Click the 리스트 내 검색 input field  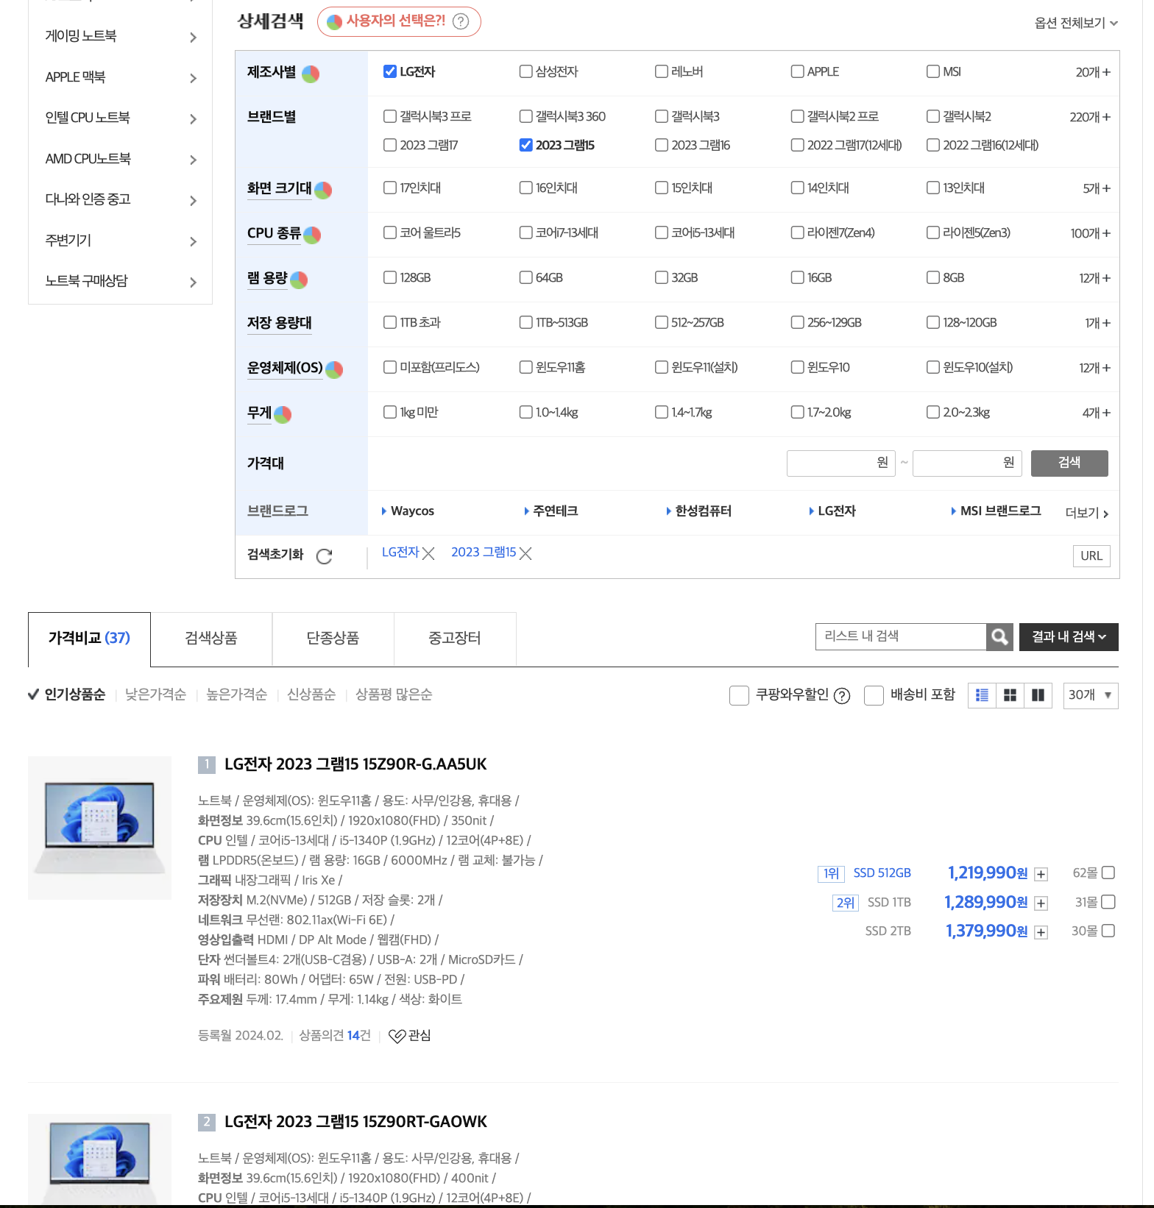tap(901, 636)
